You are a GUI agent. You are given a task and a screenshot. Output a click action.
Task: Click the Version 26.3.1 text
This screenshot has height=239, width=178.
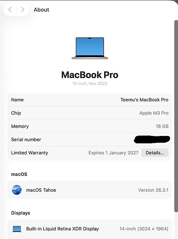[x=153, y=190]
